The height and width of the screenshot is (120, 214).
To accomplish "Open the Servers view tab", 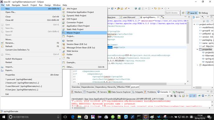I will click(102, 92).
